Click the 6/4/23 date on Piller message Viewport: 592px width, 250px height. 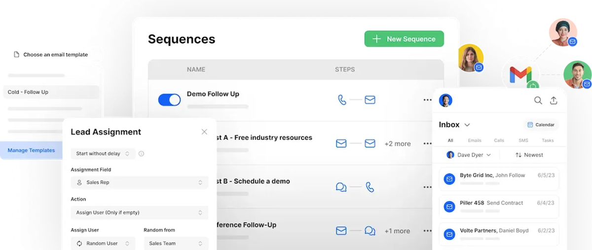tap(546, 203)
